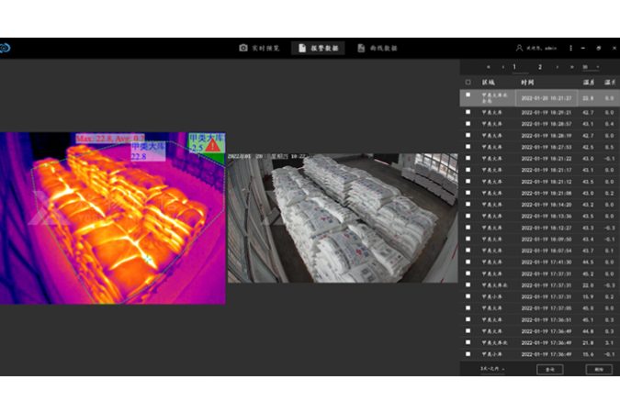
Task: Open the time range dropdown at bottom
Action: pyautogui.click(x=493, y=368)
